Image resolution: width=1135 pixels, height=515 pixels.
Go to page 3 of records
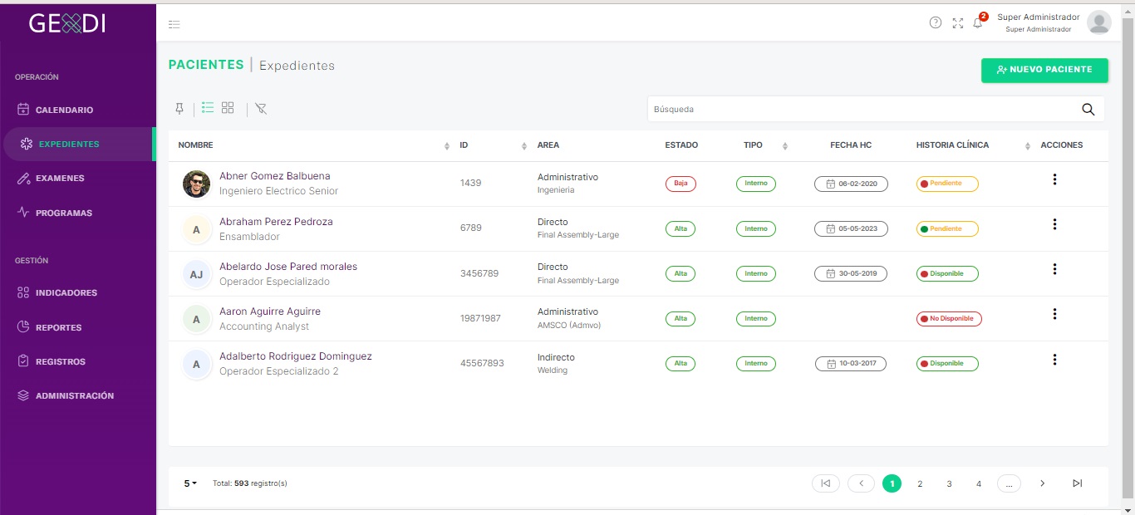point(949,483)
